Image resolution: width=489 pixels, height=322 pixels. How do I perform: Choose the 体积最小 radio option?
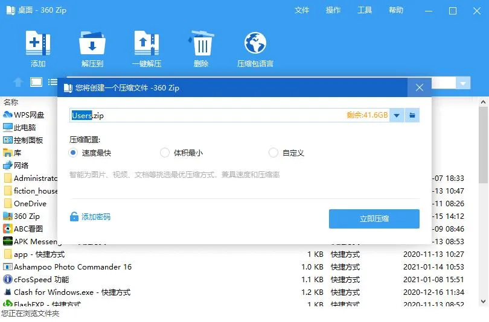coord(164,153)
